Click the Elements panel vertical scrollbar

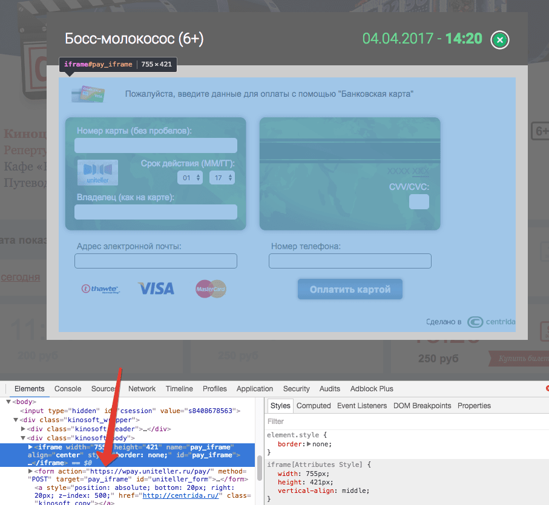coord(260,468)
